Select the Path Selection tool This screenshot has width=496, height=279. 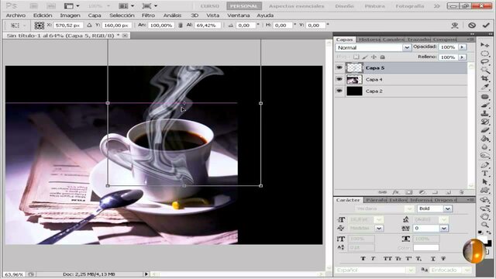tap(484, 181)
